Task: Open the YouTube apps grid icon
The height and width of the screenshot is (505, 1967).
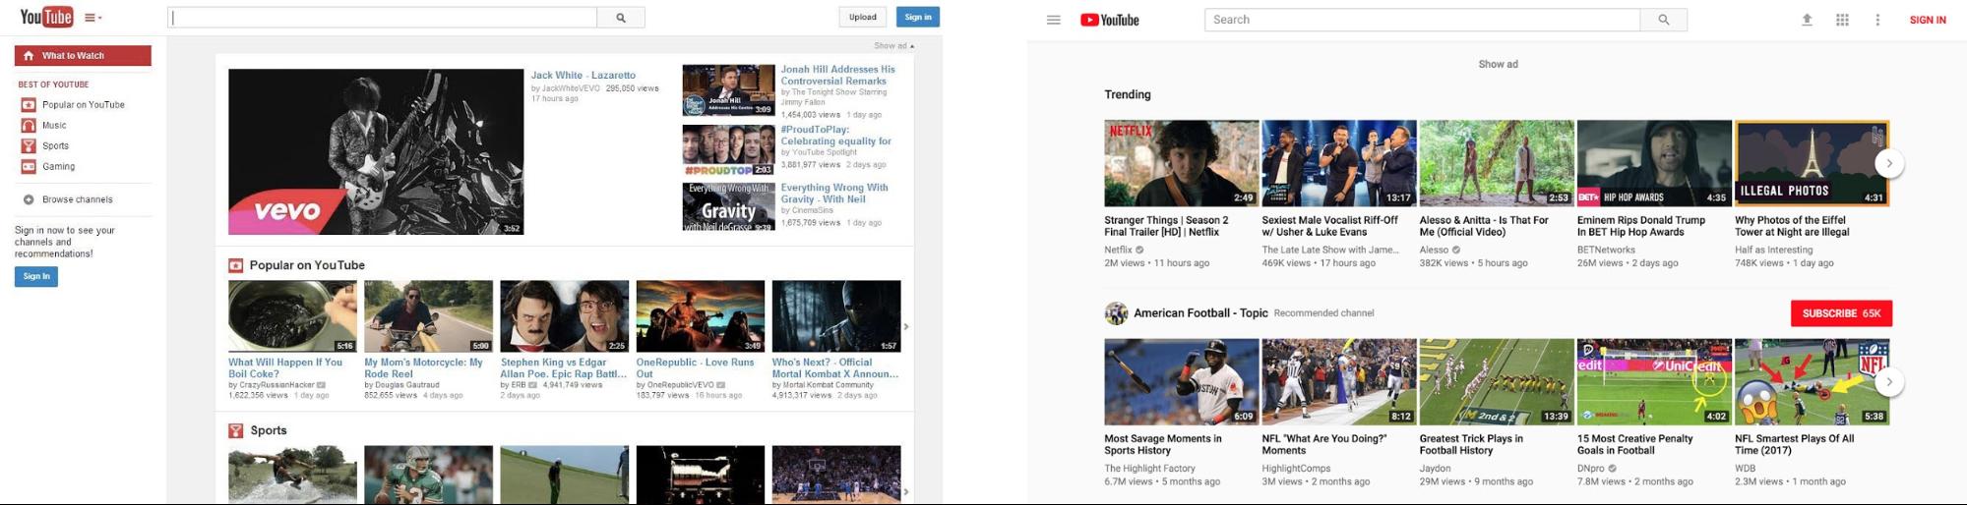Action: (x=1842, y=20)
